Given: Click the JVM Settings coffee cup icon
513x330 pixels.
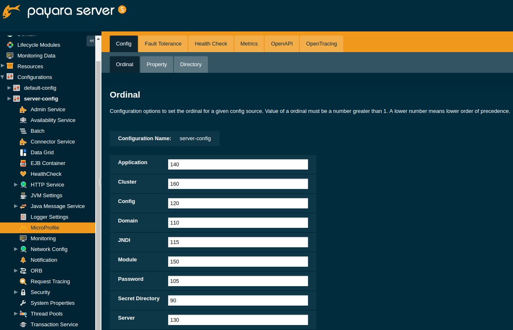Looking at the screenshot, I should click(23, 195).
